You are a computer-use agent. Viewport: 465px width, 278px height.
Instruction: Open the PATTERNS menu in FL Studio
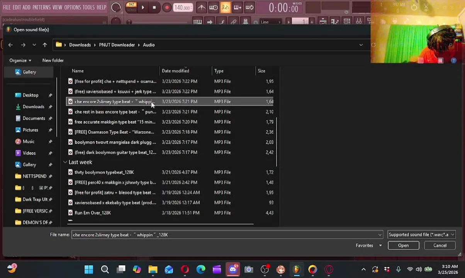coord(41,7)
